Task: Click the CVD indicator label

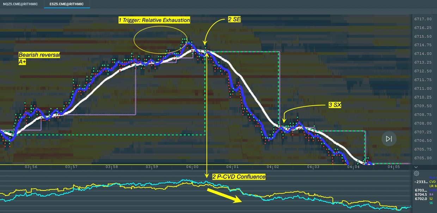Action: 432,182
